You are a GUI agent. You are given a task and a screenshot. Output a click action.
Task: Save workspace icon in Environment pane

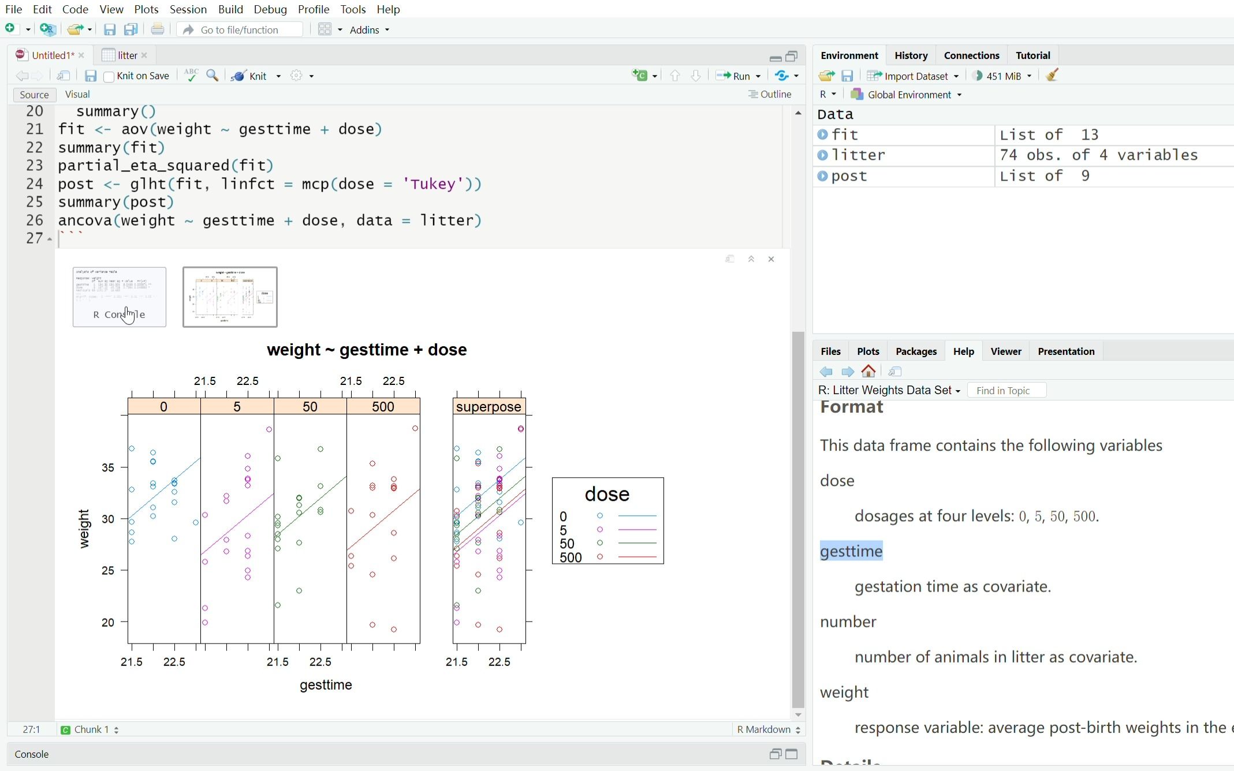click(847, 76)
